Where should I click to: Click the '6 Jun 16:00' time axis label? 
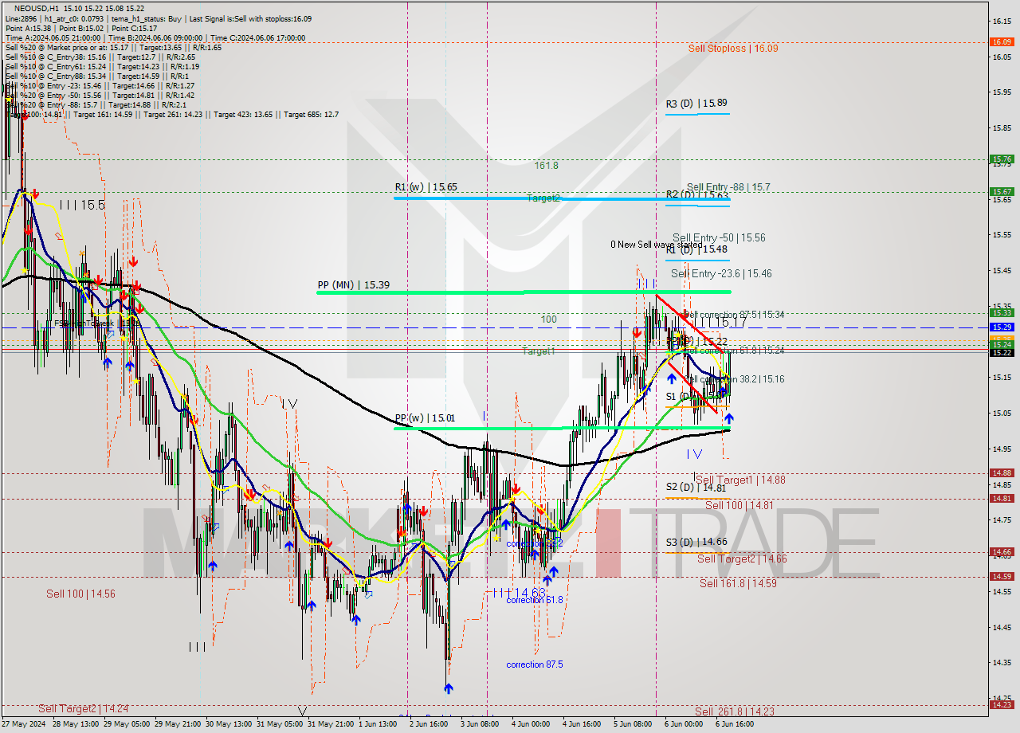pos(736,724)
